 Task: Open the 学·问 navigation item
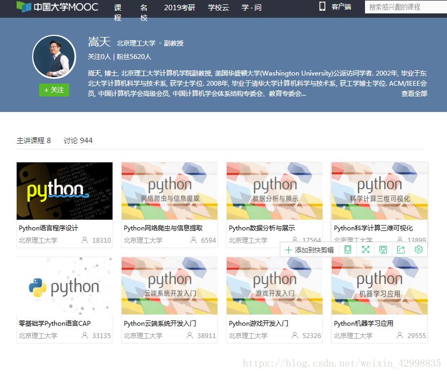251,8
